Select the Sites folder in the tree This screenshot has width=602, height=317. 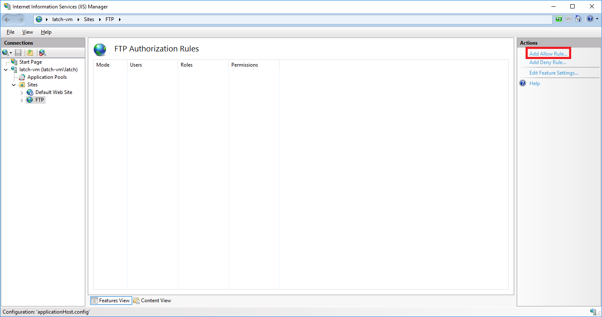tap(33, 85)
